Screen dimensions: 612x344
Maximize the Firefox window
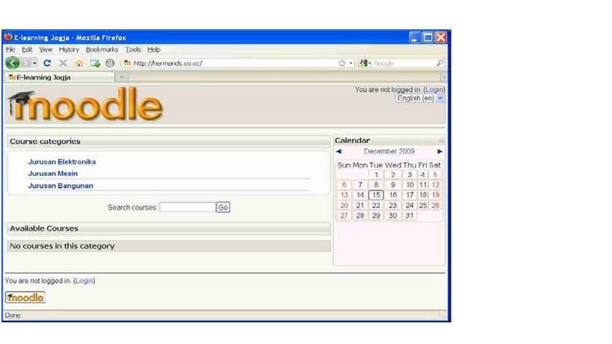pos(427,37)
